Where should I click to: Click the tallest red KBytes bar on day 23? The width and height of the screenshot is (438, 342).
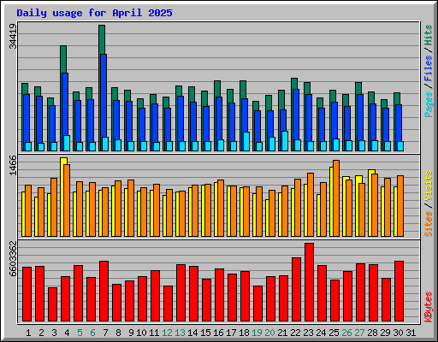tap(309, 282)
